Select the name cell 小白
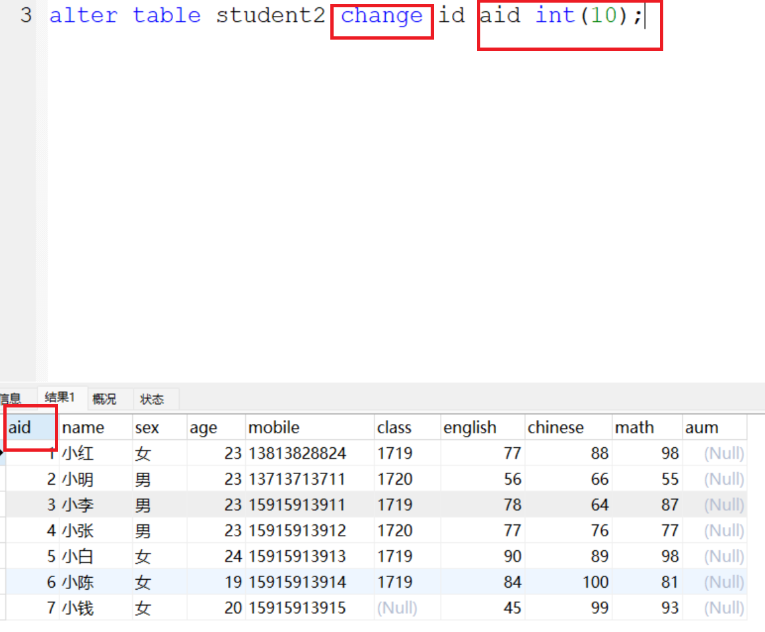The image size is (765, 632). tap(96, 557)
